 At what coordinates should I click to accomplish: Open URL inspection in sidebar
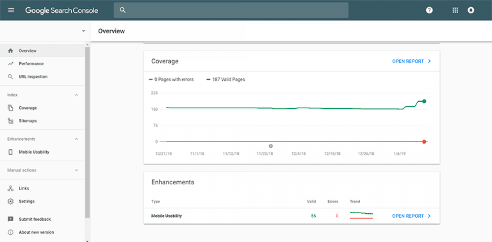(x=42, y=76)
